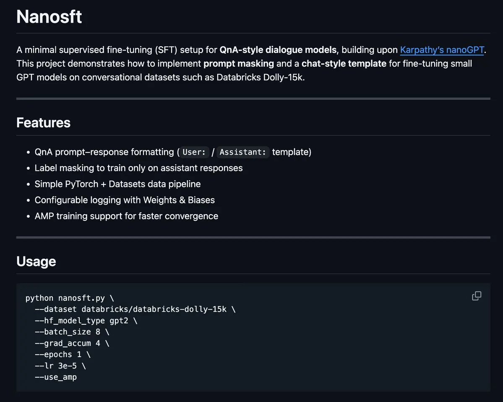Click the User: inline code badge
The image size is (503, 402).
[193, 152]
